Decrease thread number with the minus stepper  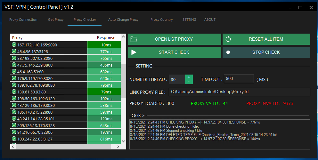(x=189, y=82)
